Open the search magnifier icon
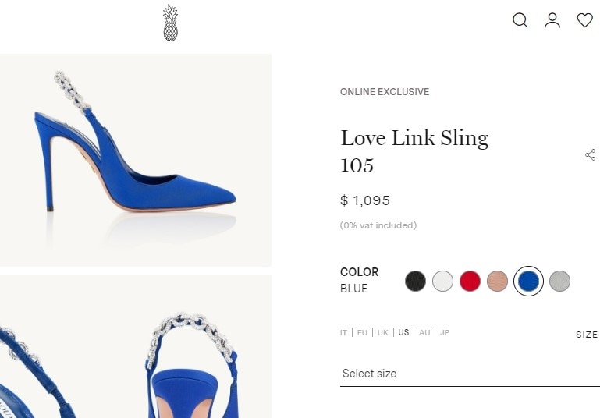 click(x=520, y=20)
